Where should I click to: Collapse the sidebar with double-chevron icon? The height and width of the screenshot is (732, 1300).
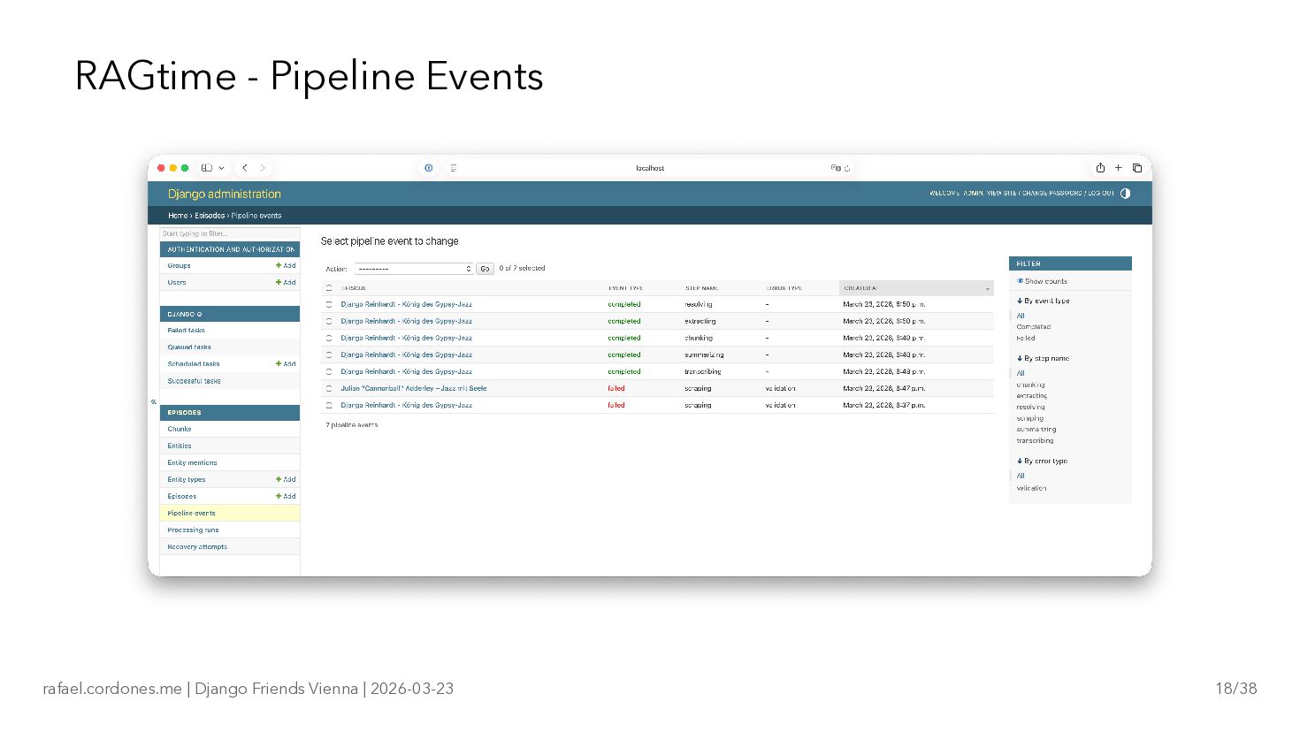coord(154,402)
